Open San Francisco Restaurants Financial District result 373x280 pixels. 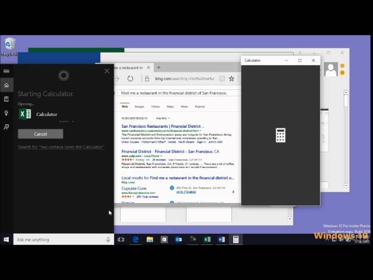(x=163, y=126)
